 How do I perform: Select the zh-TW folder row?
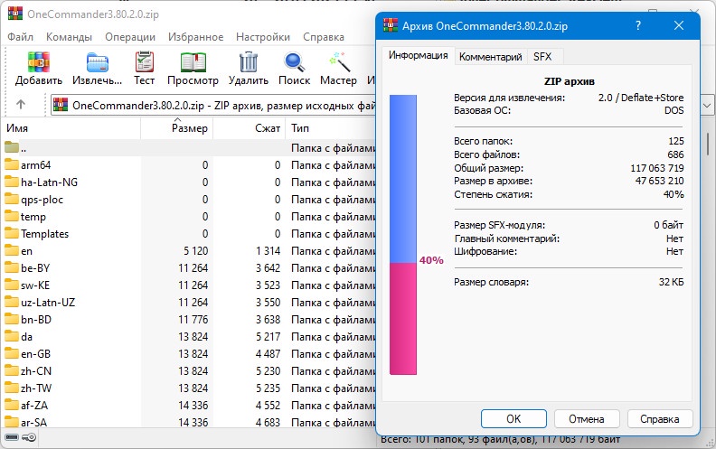click(189, 388)
